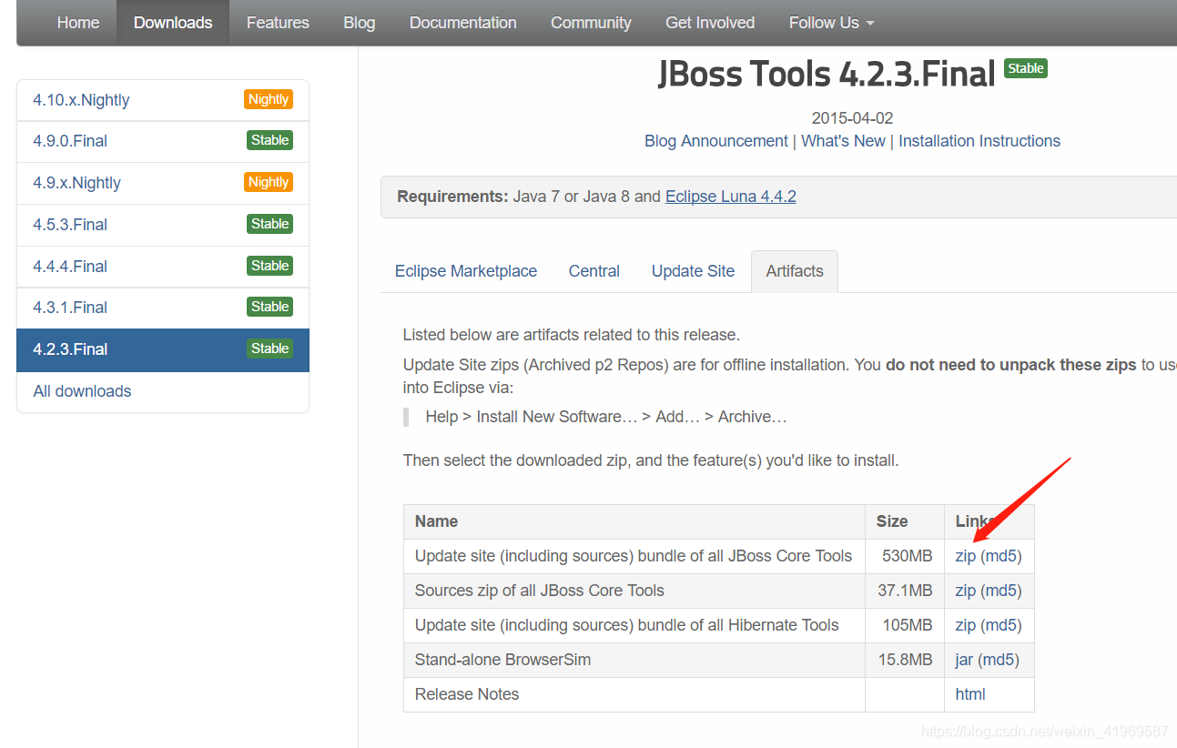
Task: Switch to the Update Site tab
Action: (x=693, y=271)
